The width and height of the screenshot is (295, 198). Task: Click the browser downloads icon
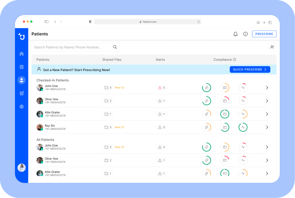pos(258,22)
